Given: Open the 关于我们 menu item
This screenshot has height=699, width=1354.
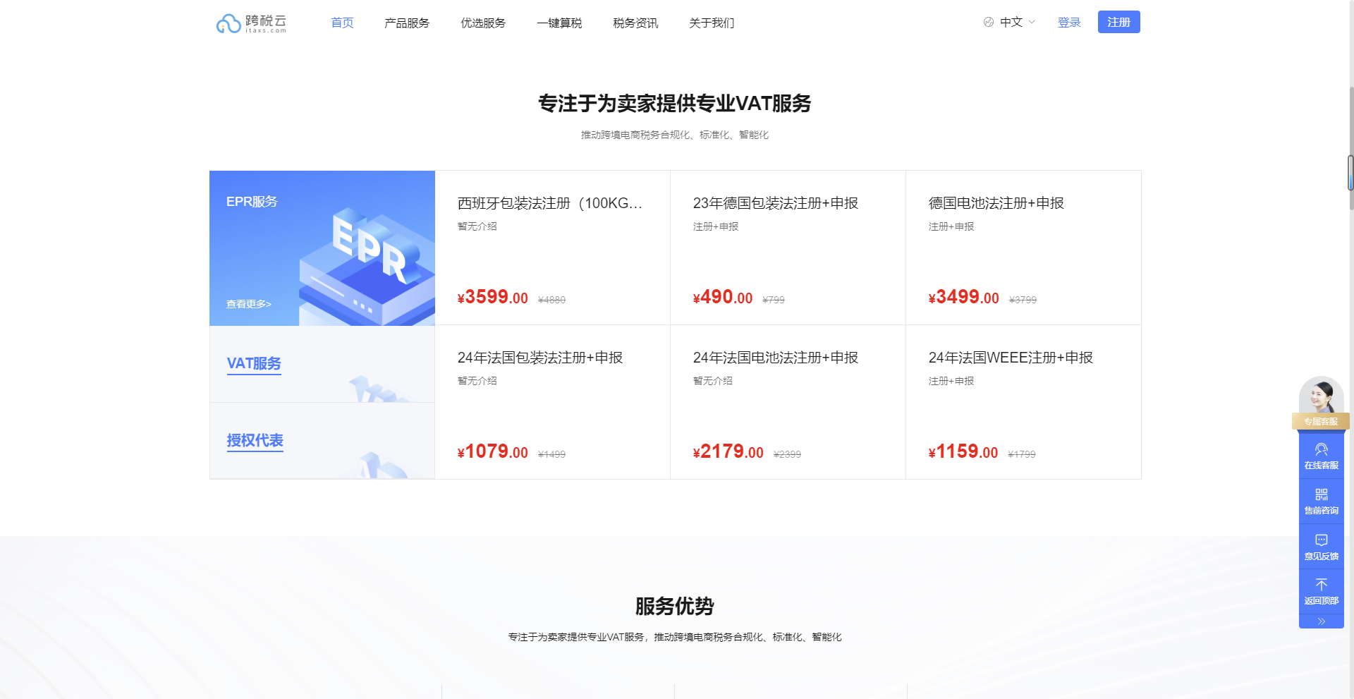Looking at the screenshot, I should coord(712,23).
